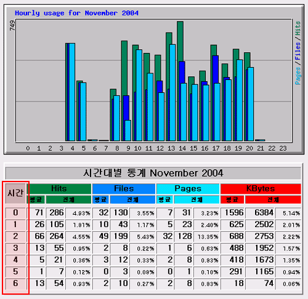Click the Hourly usage for November 2004 title

[x=76, y=13]
